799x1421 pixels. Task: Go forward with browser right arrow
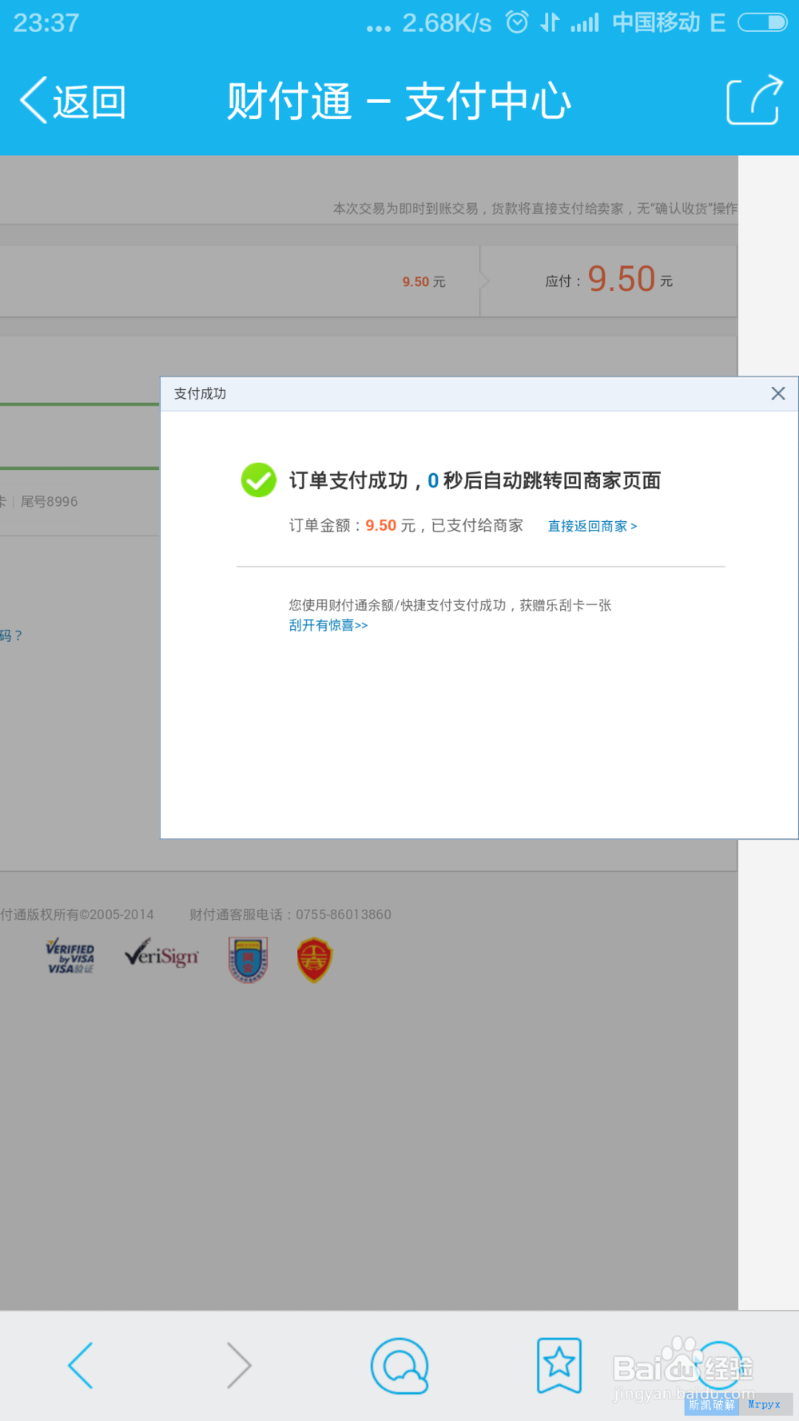click(239, 1365)
